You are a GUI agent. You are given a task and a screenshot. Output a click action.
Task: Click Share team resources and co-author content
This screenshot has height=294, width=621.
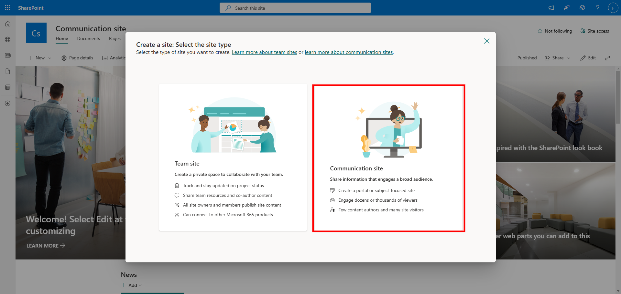228,195
